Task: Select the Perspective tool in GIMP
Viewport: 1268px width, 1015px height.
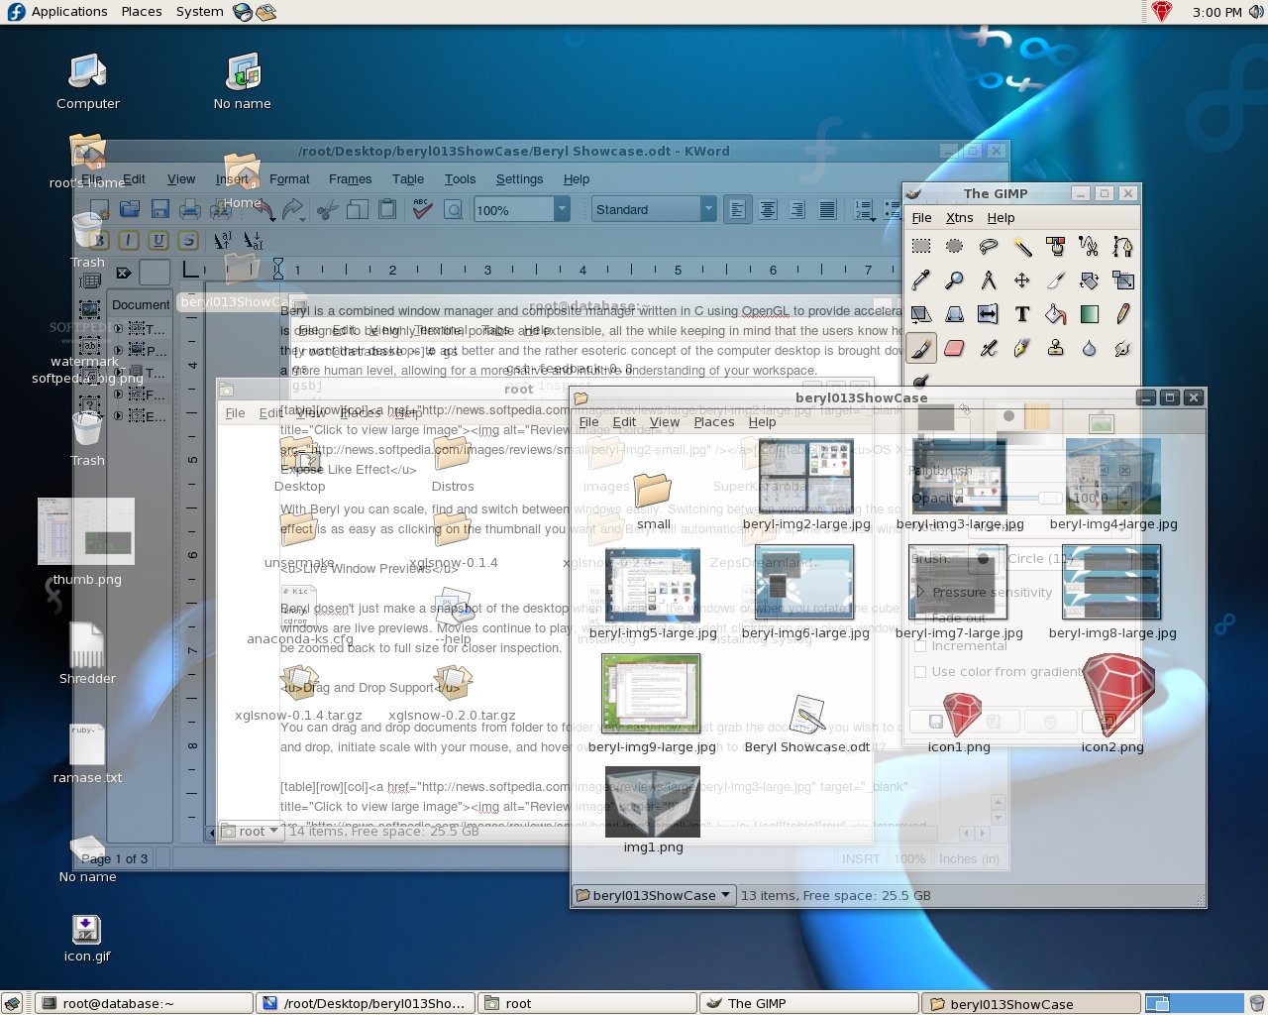Action: 955,314
